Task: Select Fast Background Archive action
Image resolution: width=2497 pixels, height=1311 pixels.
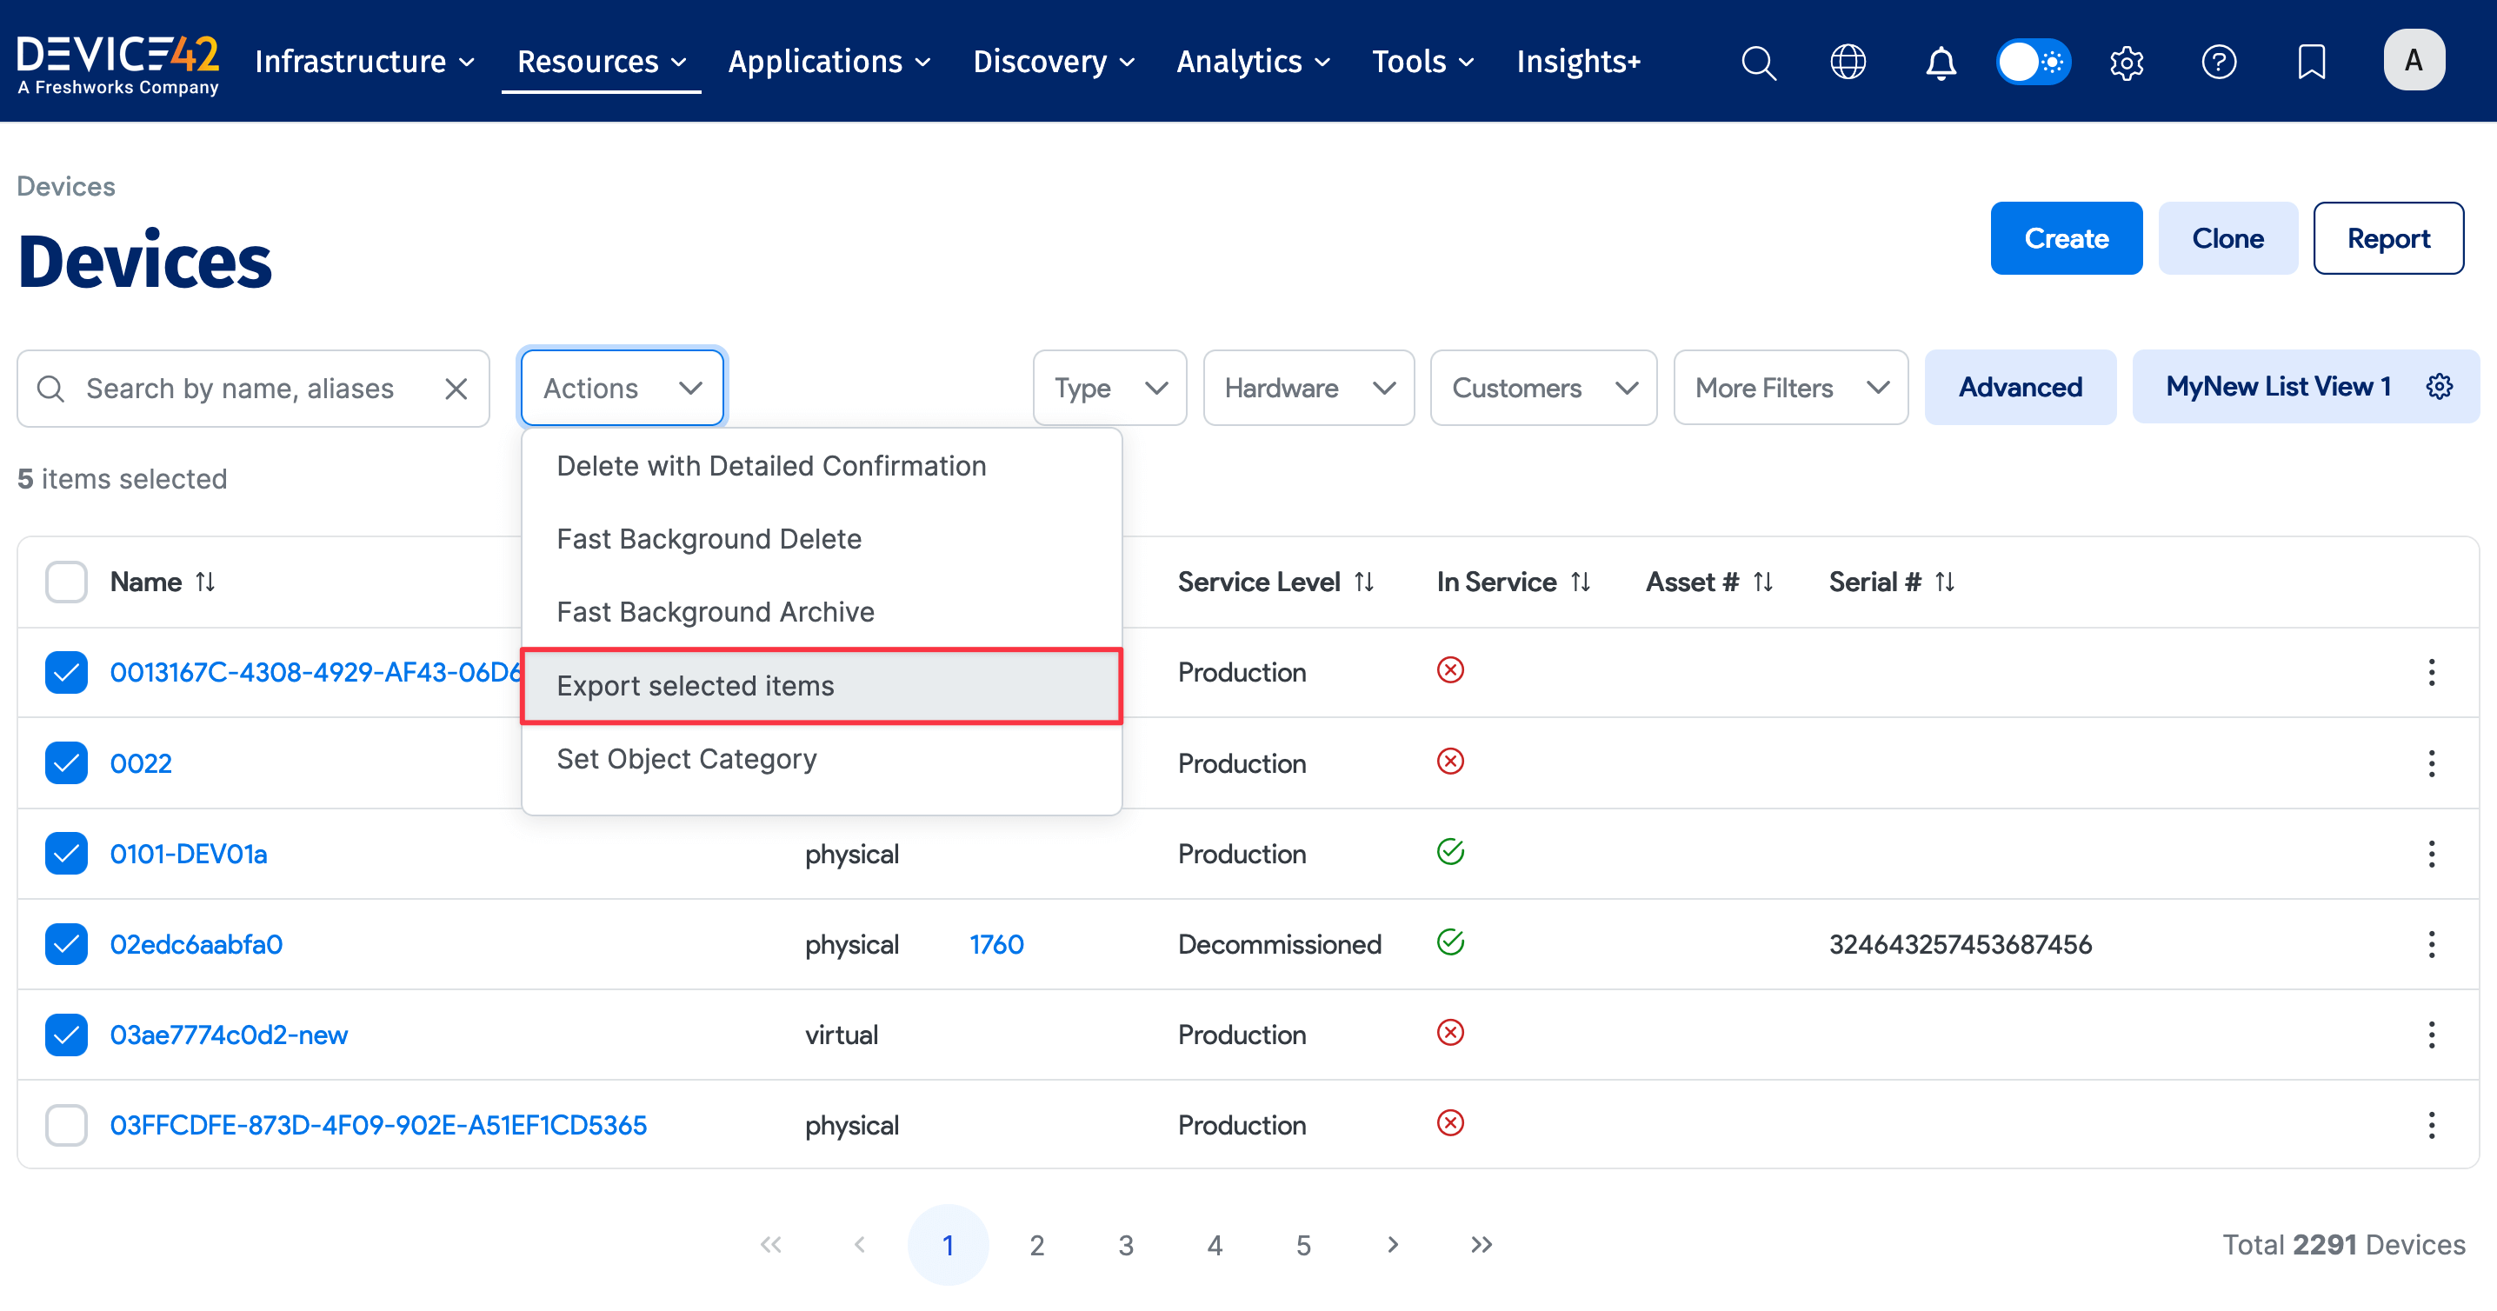Action: click(716, 611)
